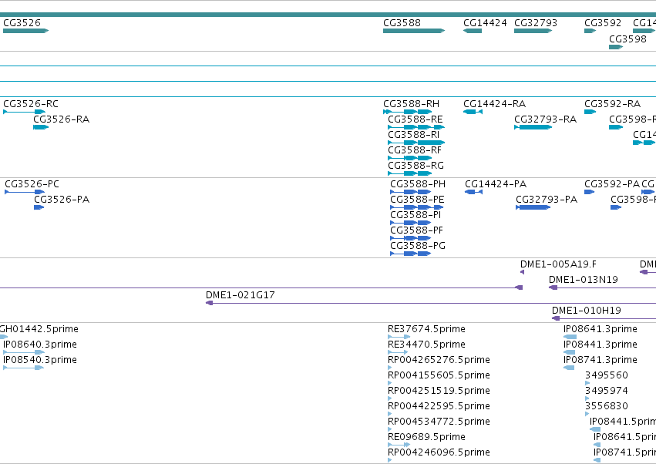This screenshot has width=656, height=464.
Task: Select the IP08441.3prime EST
Action: (x=570, y=353)
